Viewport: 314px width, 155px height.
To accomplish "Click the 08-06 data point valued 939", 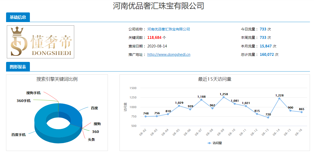I will (x=190, y=109).
